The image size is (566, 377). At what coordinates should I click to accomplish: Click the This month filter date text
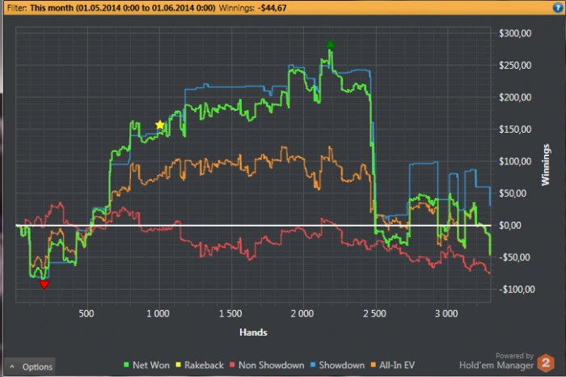tap(122, 8)
